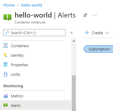The width and height of the screenshot is (113, 111).
Task: Click the Alerts sidebar icon
Action: click(x=5, y=105)
